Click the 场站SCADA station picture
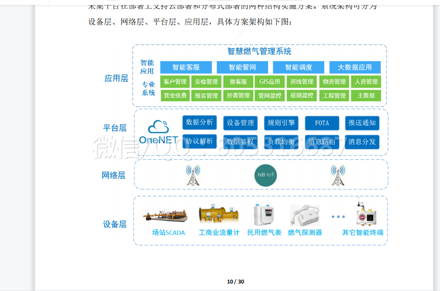Viewport: 440px width, 291px height. click(x=165, y=215)
